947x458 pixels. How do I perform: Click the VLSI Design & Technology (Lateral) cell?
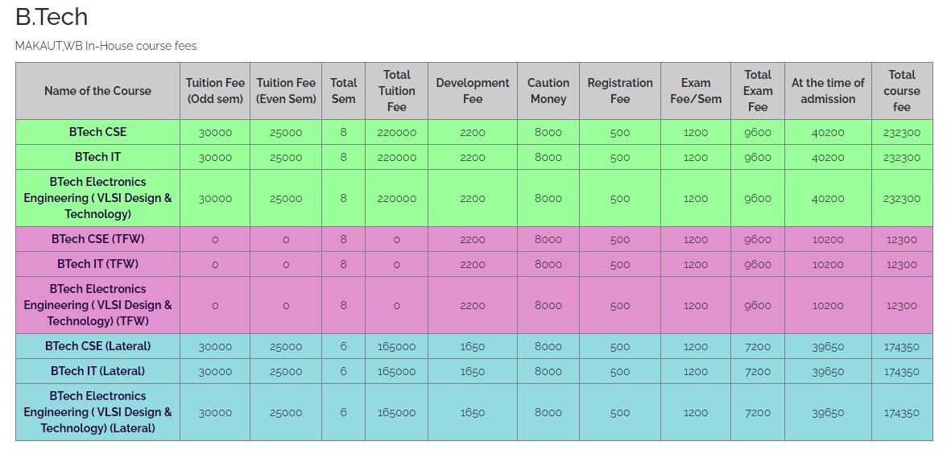pyautogui.click(x=98, y=412)
